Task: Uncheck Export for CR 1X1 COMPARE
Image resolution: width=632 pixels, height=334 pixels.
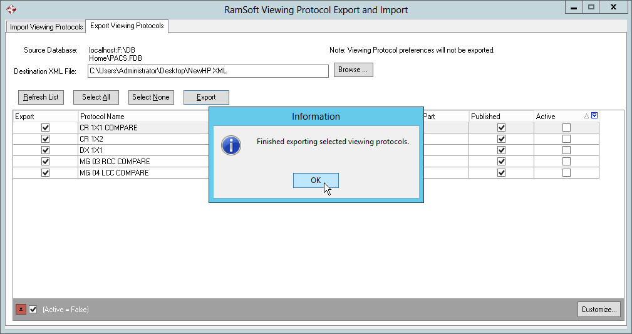Action: 45,128
